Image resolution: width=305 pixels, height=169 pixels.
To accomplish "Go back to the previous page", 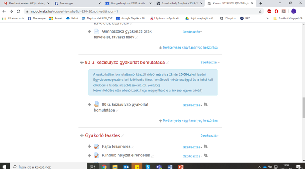I will 4,11.
